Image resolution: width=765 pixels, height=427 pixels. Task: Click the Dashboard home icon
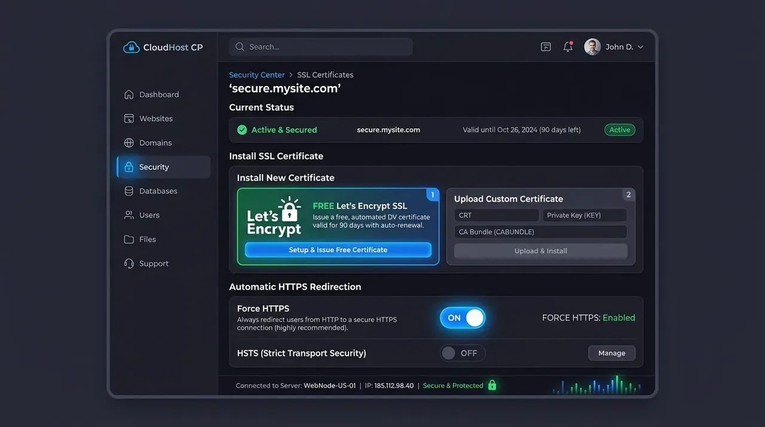pyautogui.click(x=128, y=94)
